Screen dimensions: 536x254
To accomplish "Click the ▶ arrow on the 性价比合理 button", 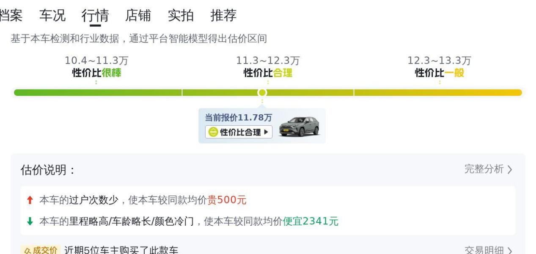I will 266,132.
